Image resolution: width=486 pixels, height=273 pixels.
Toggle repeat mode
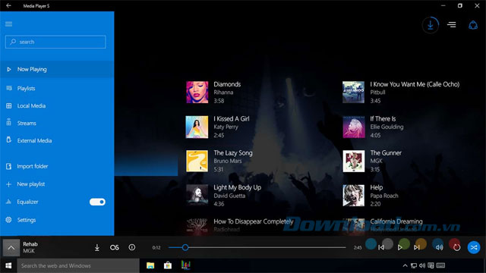(456, 247)
